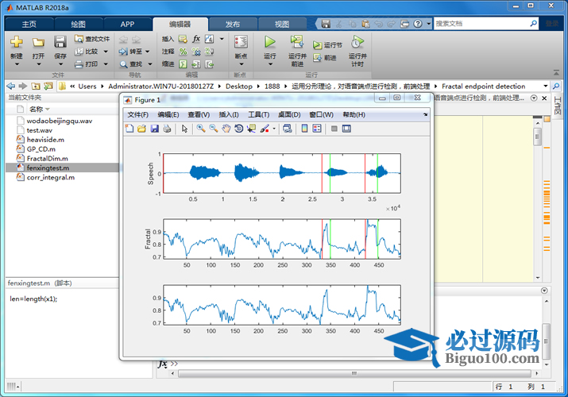This screenshot has width=568, height=397.
Task: Click the help question mark icon in quick access
Action: coord(418,24)
